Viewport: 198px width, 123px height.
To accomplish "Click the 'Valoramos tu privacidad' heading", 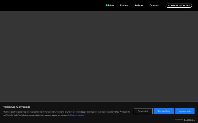I will (17, 107).
